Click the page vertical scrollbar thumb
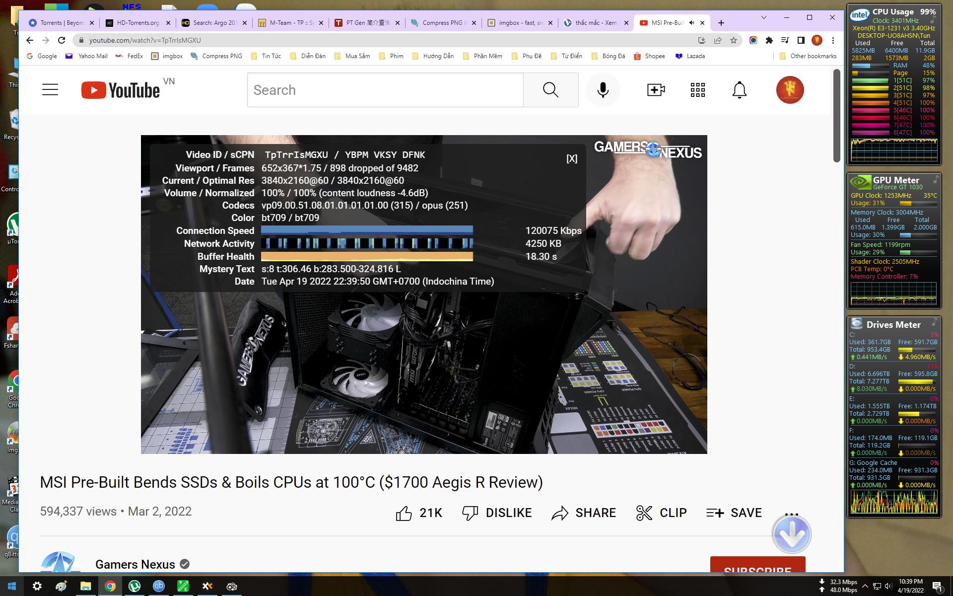953x596 pixels. 837,115
